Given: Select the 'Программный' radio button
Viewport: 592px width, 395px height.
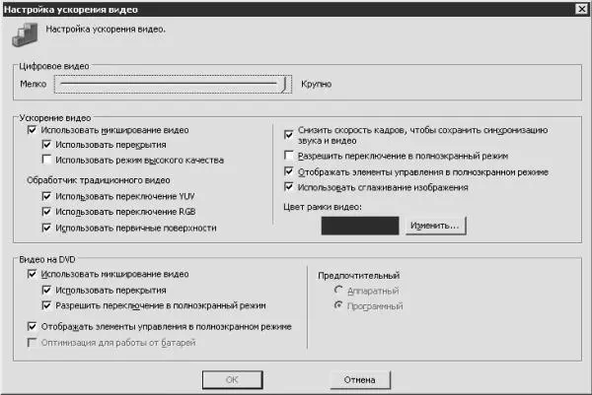Looking at the screenshot, I should [x=341, y=306].
